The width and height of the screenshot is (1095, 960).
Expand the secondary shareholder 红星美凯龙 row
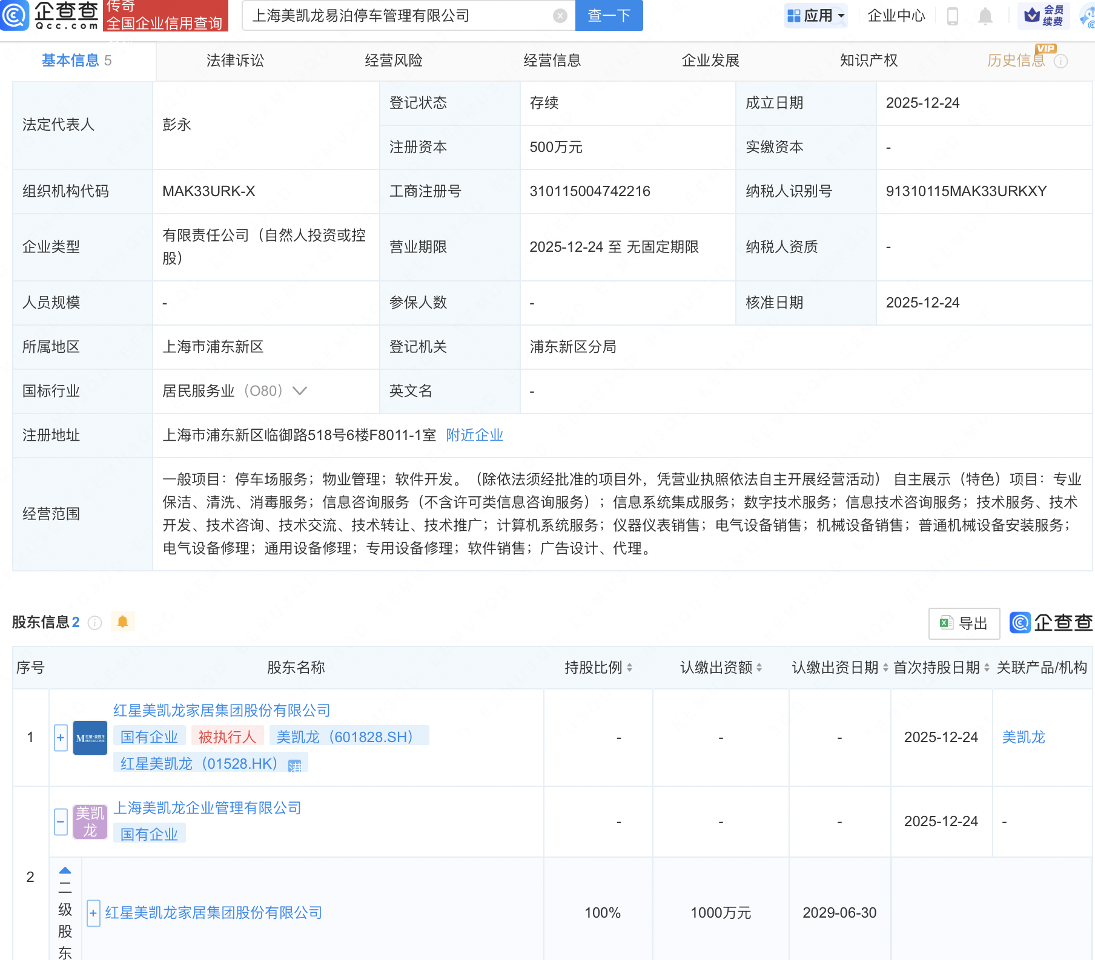[x=93, y=913]
